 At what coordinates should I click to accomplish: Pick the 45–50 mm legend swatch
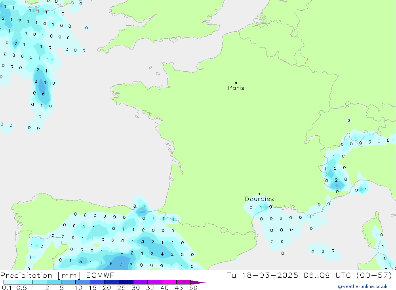tap(184, 282)
